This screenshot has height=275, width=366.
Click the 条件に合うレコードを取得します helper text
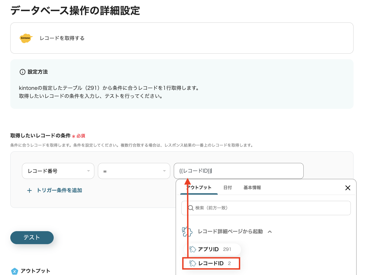(132, 145)
